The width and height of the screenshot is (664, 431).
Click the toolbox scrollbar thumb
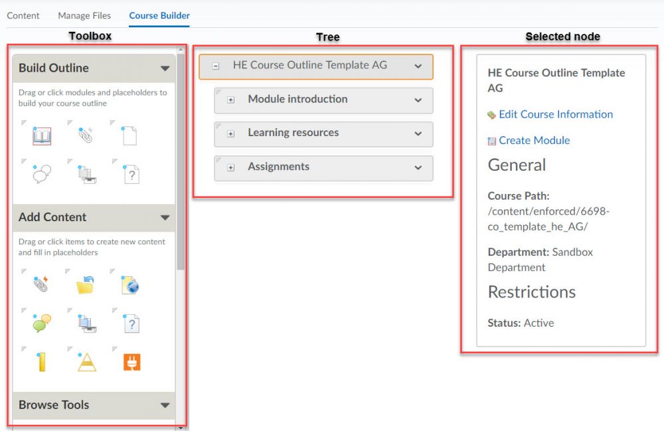click(181, 161)
